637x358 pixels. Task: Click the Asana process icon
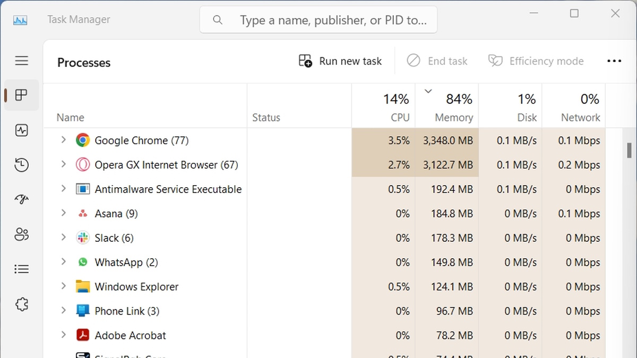pyautogui.click(x=83, y=214)
